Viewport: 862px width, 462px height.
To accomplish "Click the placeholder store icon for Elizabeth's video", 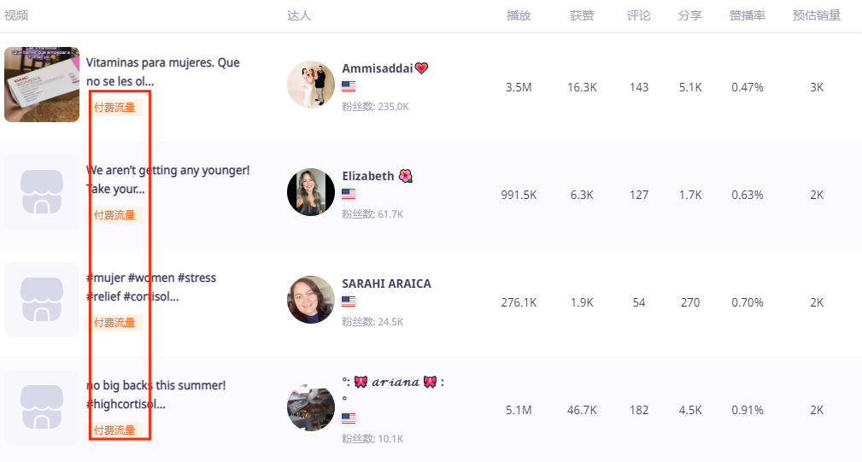I will pyautogui.click(x=42, y=192).
